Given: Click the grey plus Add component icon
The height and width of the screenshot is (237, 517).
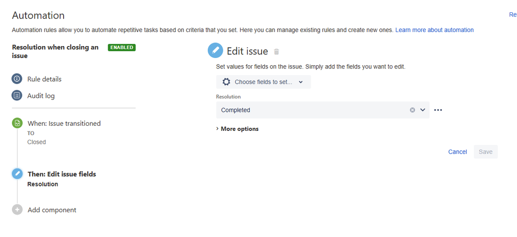Looking at the screenshot, I should click(x=17, y=210).
